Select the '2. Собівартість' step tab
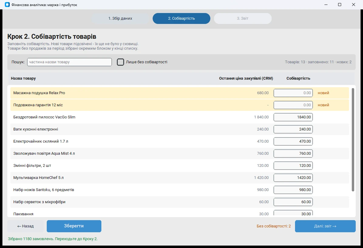The height and width of the screenshot is (248, 363). click(x=181, y=18)
